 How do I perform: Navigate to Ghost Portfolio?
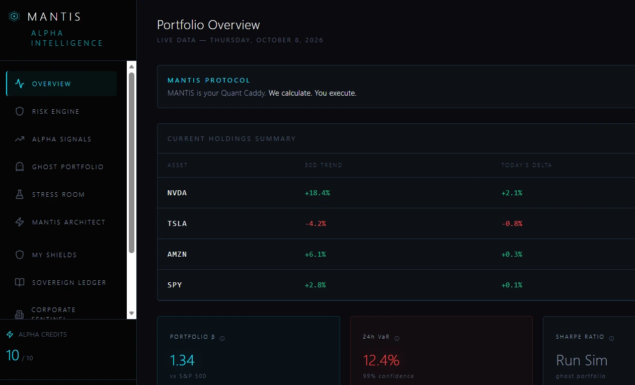pyautogui.click(x=61, y=167)
